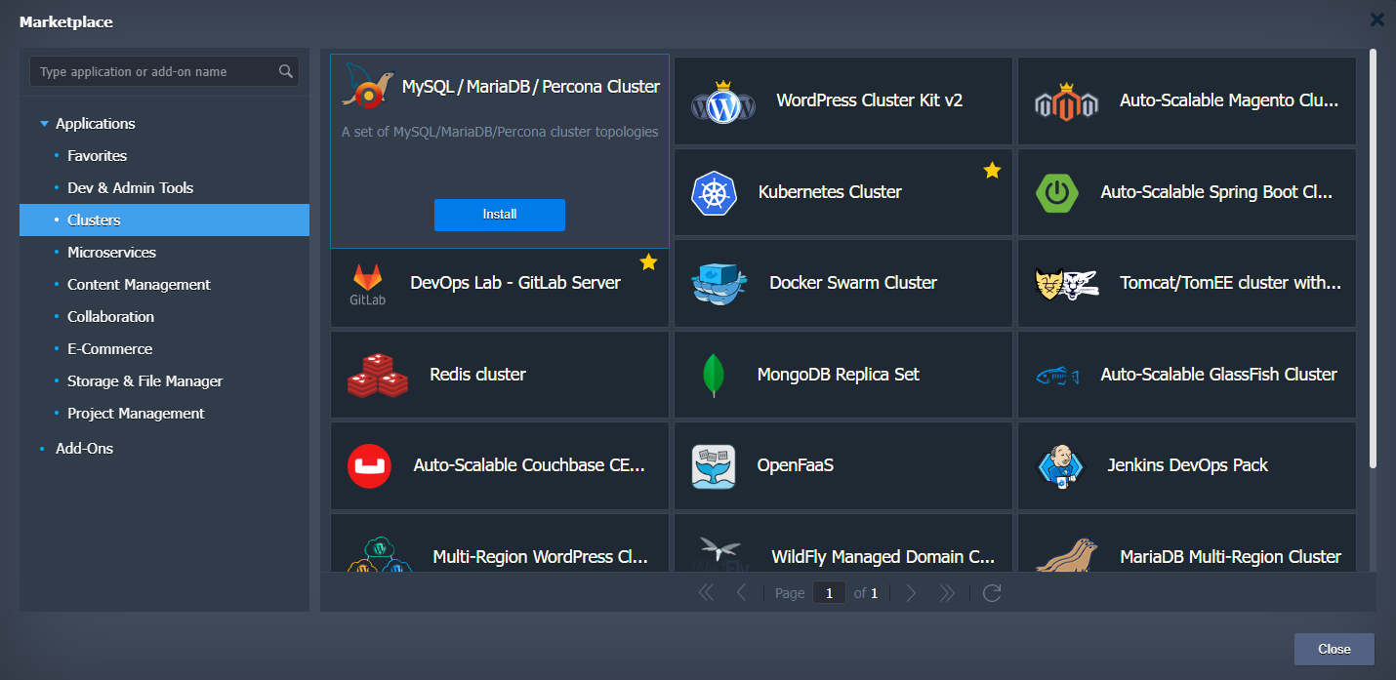Click the Magento cluster logo icon
The height and width of the screenshot is (680, 1396).
[1067, 101]
